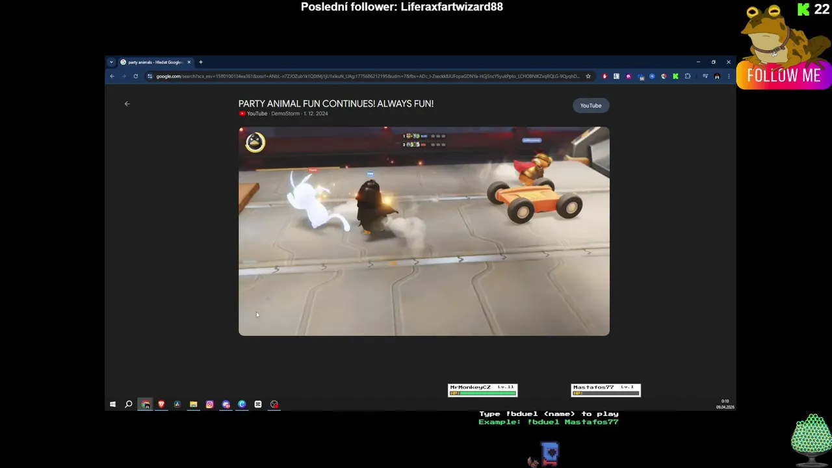Open Canva from the taskbar
Viewport: 832px width, 468px height.
tap(242, 404)
